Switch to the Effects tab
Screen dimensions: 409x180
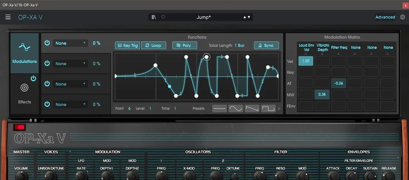pos(25,94)
